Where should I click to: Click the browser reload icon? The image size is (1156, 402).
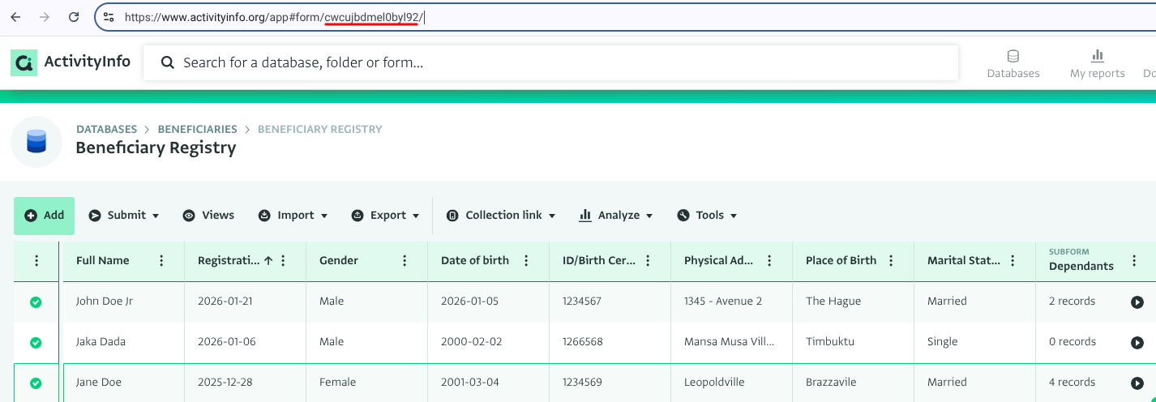[74, 17]
